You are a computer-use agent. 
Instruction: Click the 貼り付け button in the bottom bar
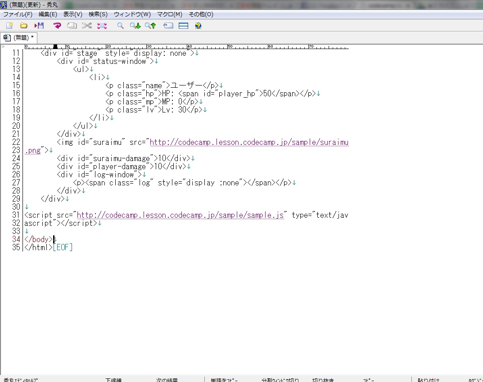[x=429, y=380]
